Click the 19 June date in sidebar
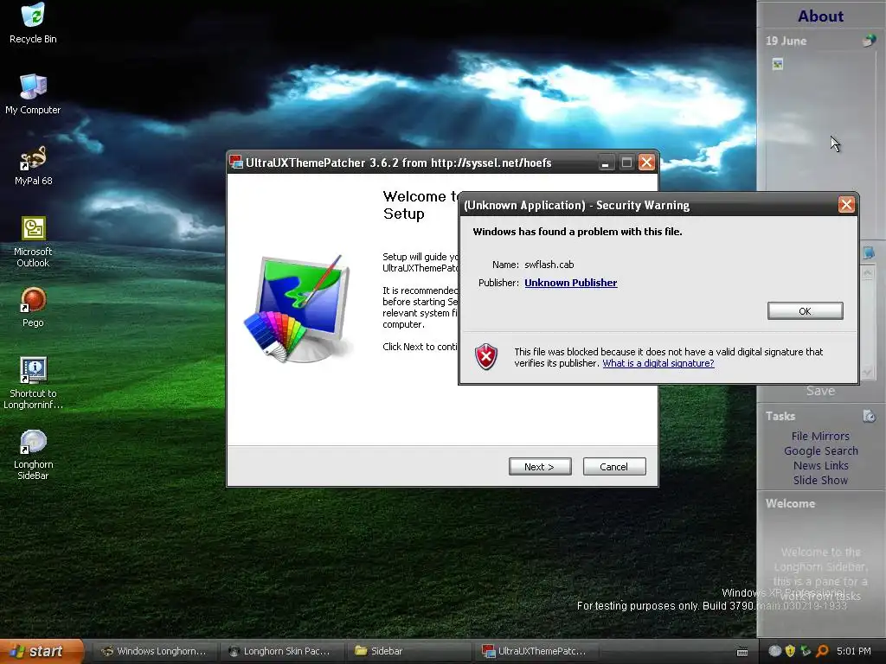The height and width of the screenshot is (664, 886). 786,41
